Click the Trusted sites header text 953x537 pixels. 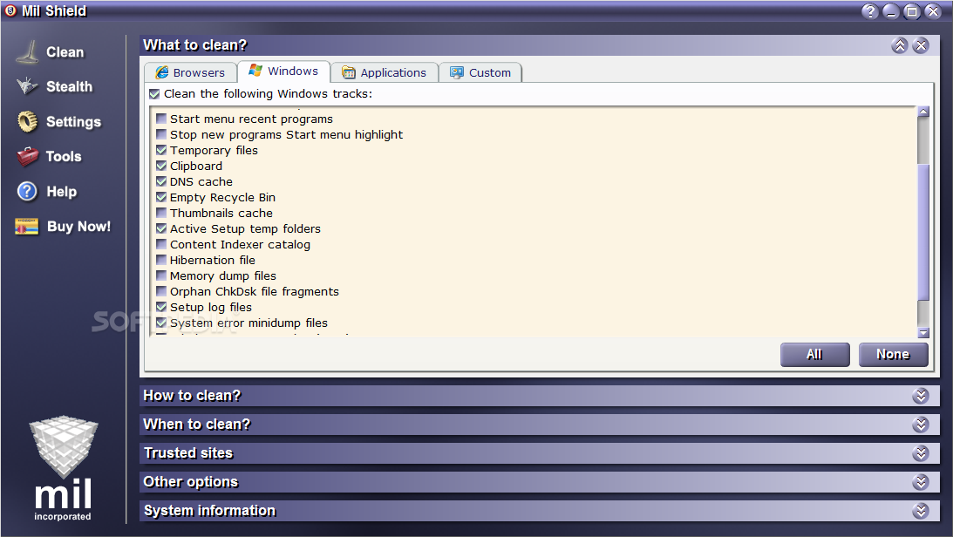(x=188, y=453)
